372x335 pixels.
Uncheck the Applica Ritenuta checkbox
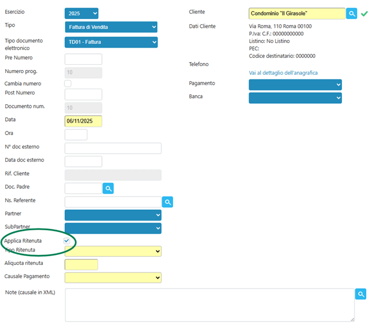click(x=67, y=241)
